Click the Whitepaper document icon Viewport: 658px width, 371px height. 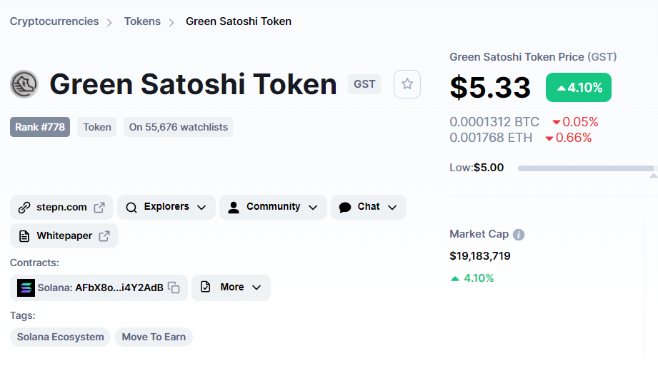click(x=24, y=236)
